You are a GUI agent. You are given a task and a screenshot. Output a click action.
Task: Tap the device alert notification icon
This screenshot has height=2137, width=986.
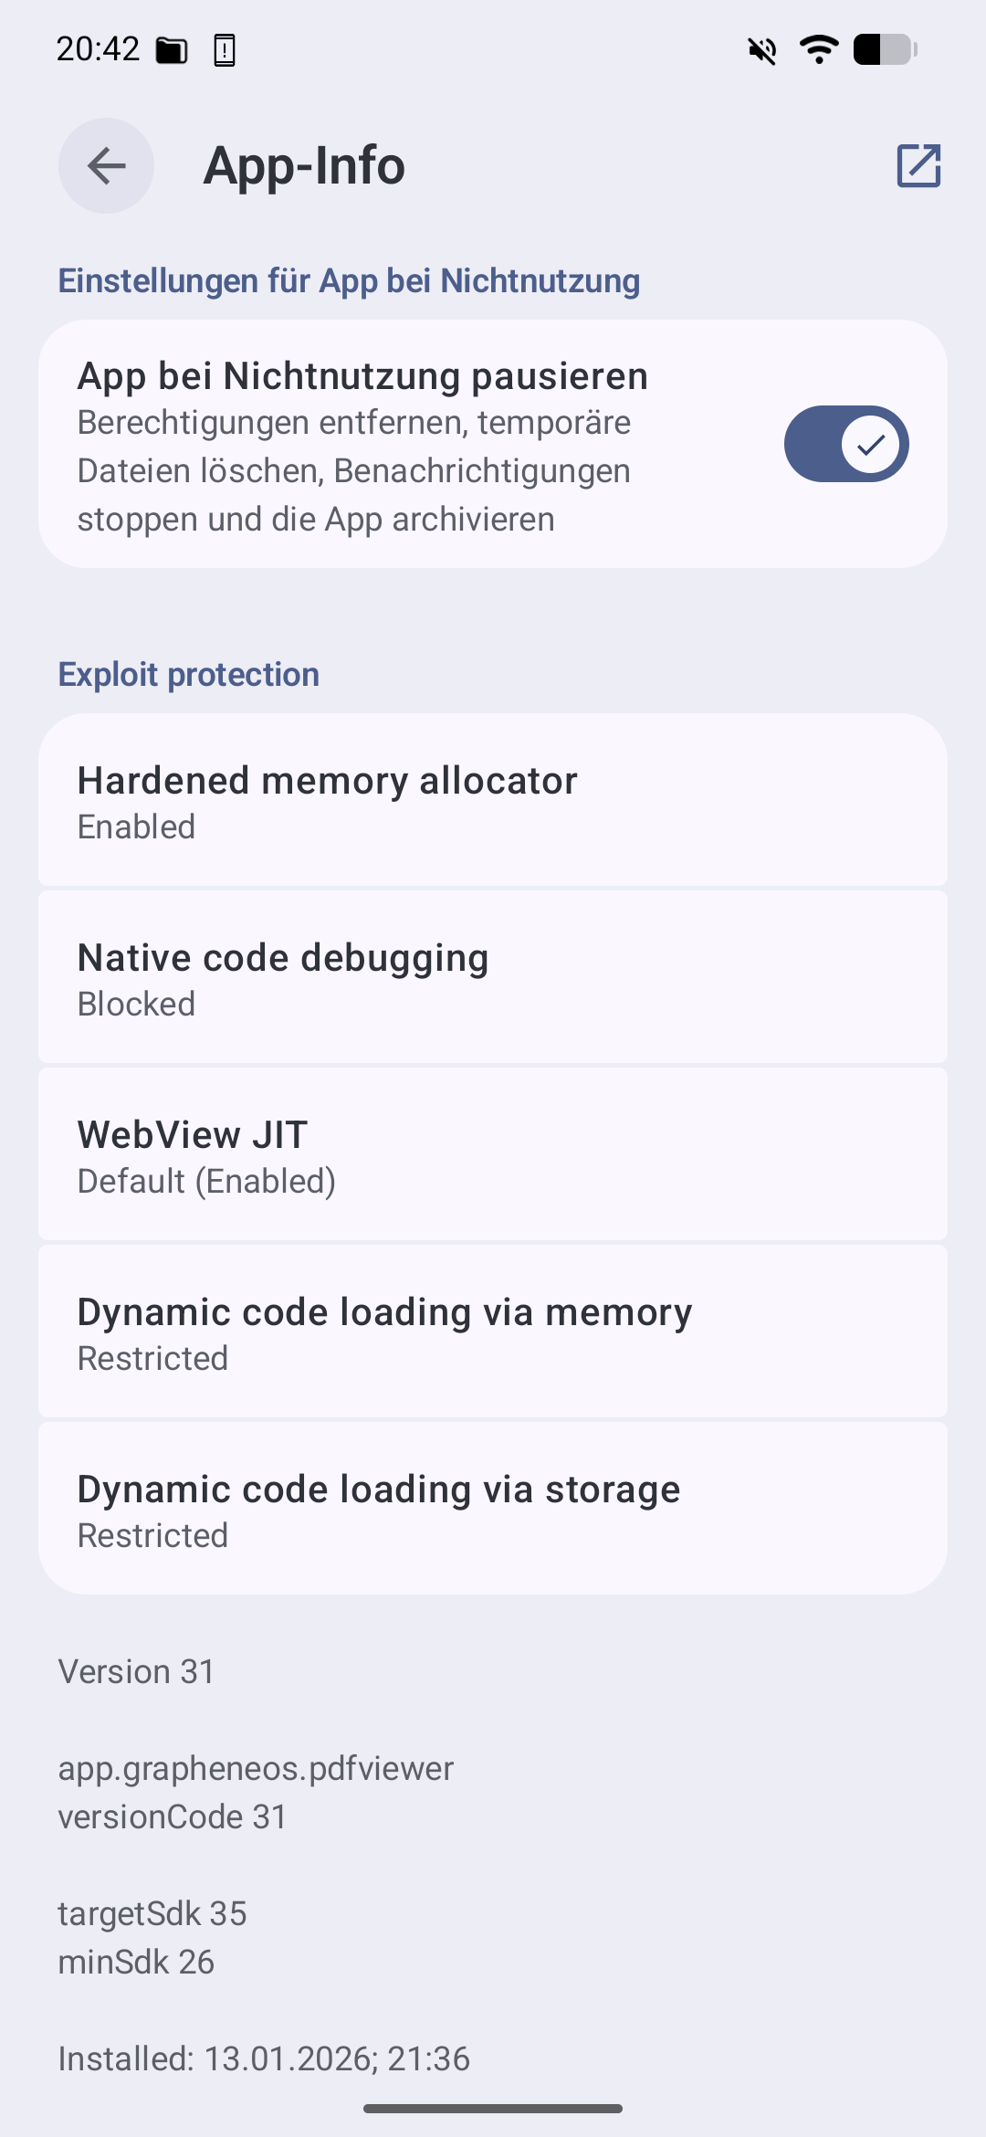tap(225, 50)
